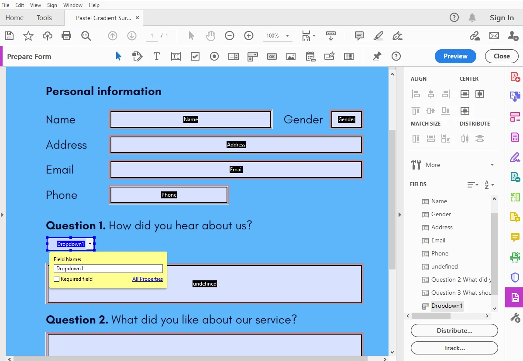
Task: Open the All Properties link
Action: (x=148, y=279)
